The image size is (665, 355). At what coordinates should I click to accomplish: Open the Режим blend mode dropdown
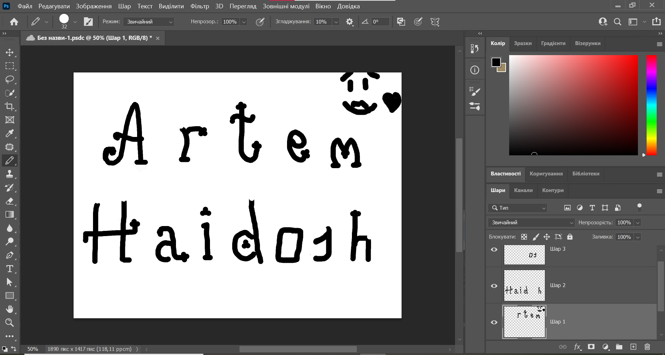click(x=149, y=22)
